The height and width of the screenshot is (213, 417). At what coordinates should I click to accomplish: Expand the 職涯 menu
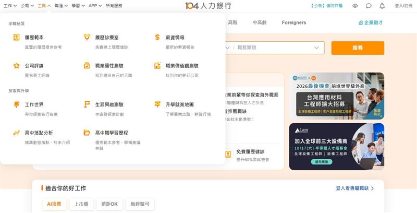[61, 6]
